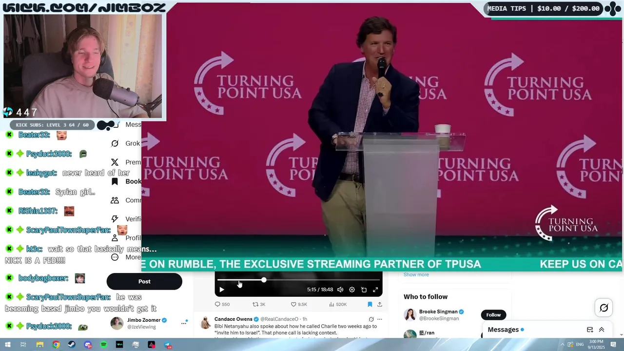Expand the Messages drawer with double chevron
Screen dimensions: 624x351
[602, 330]
